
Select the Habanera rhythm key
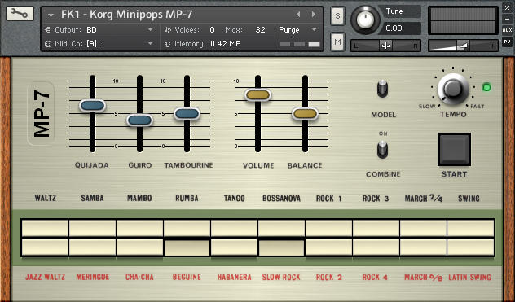tap(234, 247)
